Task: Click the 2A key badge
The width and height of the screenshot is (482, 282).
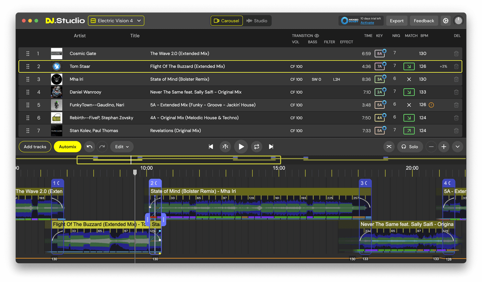Action: point(380,92)
